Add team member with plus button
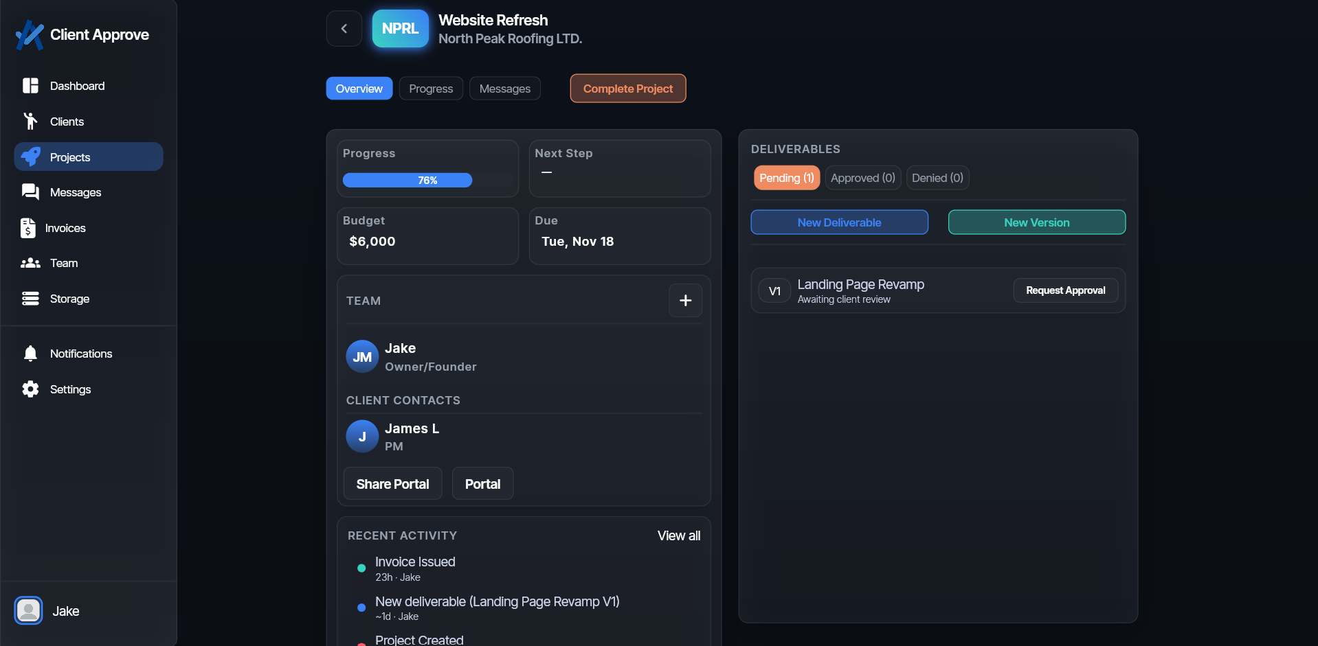 685,301
